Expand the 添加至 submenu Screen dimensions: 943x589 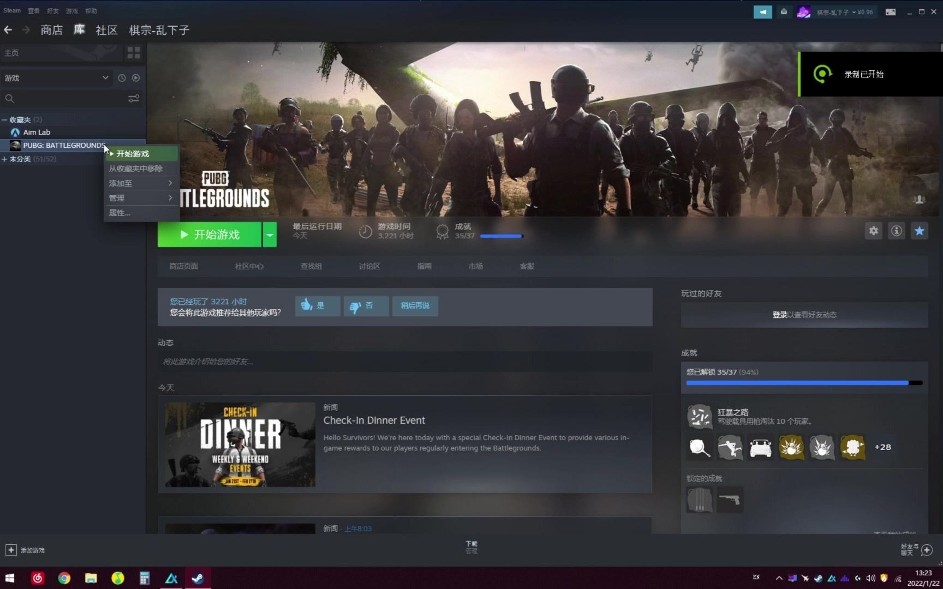(141, 183)
